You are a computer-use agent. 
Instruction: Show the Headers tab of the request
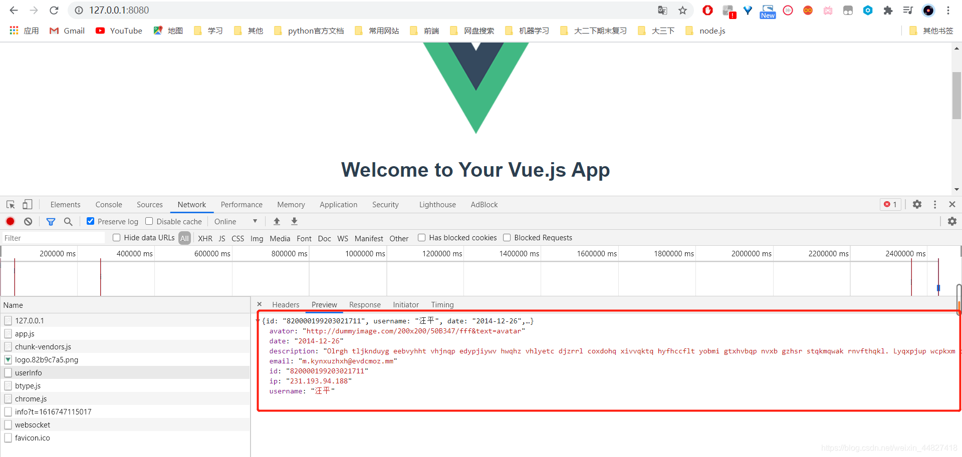(x=286, y=304)
